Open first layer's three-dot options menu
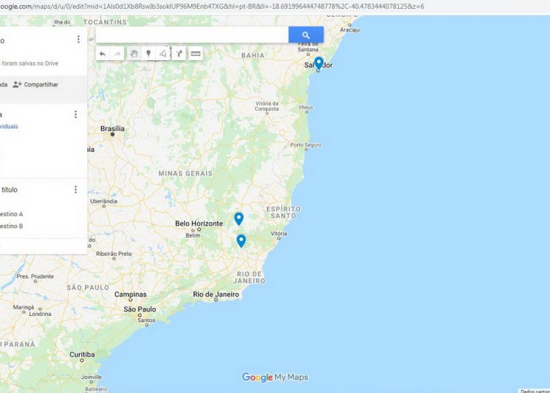This screenshot has width=550, height=393. (76, 114)
